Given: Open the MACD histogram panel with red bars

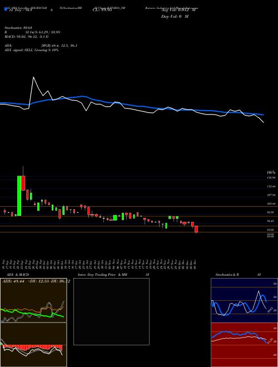Looking at the screenshot, I should 33,345.
